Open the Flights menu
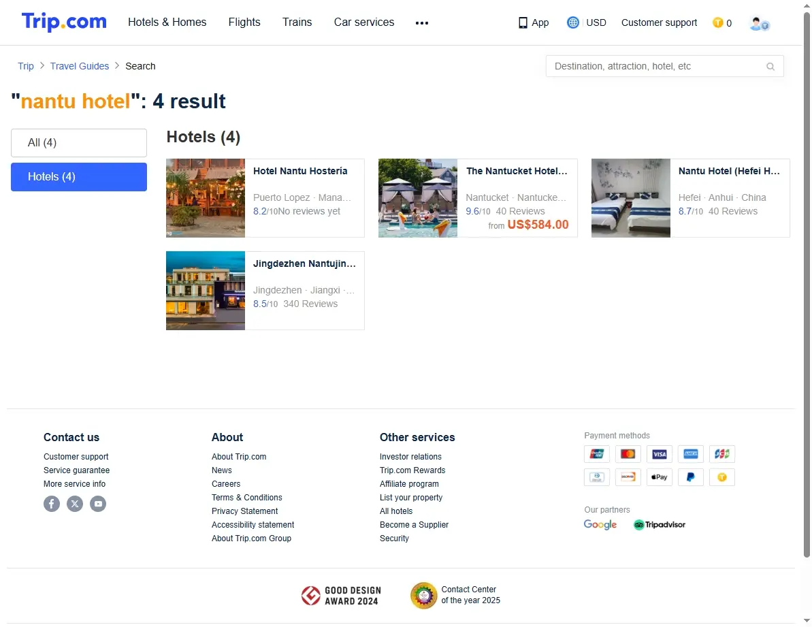This screenshot has width=812, height=627. 244,22
